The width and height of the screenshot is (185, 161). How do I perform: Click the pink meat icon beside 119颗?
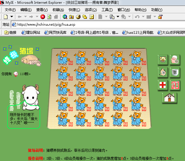(x=16, y=74)
